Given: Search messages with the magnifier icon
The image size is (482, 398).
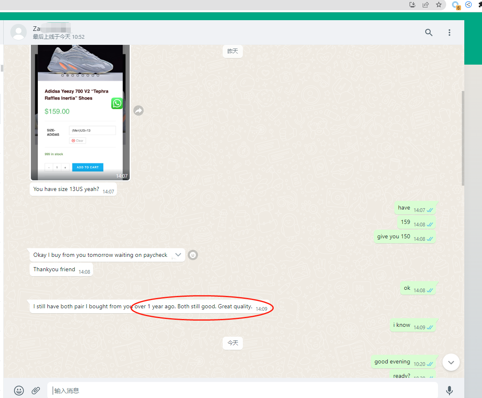Looking at the screenshot, I should tap(428, 33).
